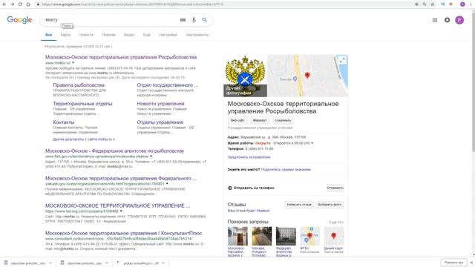The height and width of the screenshot is (267, 475).
Task: Click the Добавить фото button
Action: 330,205
